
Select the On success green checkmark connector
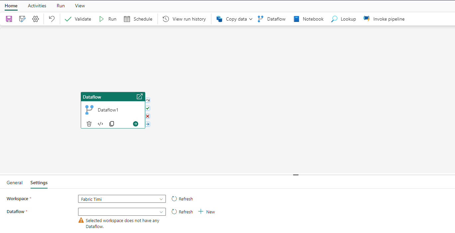tap(148, 108)
